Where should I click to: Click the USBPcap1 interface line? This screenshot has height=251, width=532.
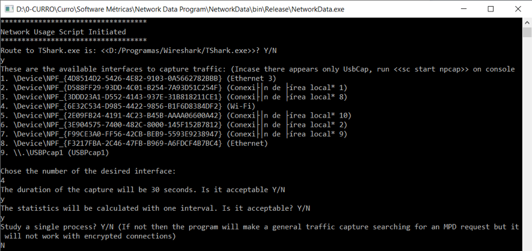(x=55, y=153)
